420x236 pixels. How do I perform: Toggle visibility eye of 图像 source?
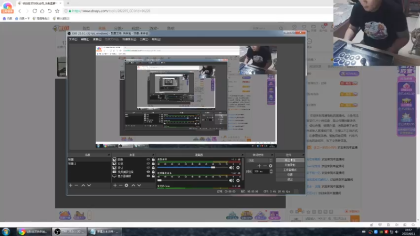click(148, 159)
